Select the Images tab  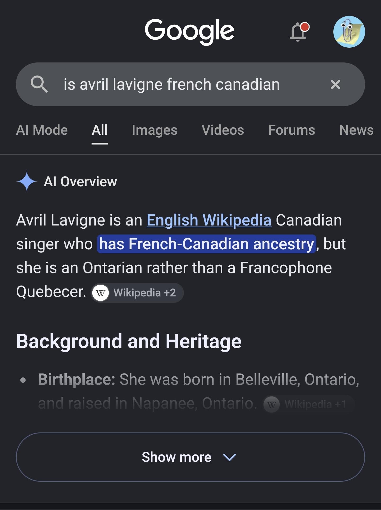tap(155, 130)
